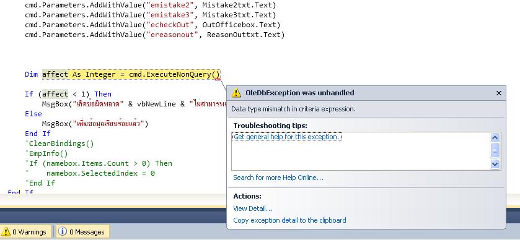Click the warning icon in exception dialog

click(236, 93)
